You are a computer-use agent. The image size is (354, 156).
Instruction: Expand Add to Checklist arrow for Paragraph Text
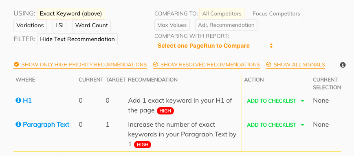(x=303, y=125)
